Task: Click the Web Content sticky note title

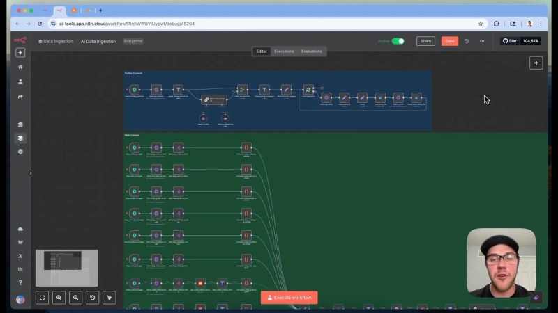Action: [132, 135]
